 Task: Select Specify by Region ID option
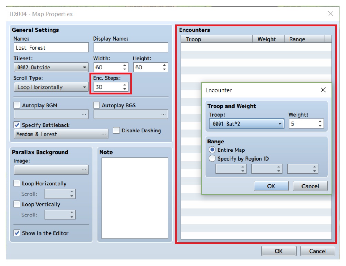(x=212, y=158)
